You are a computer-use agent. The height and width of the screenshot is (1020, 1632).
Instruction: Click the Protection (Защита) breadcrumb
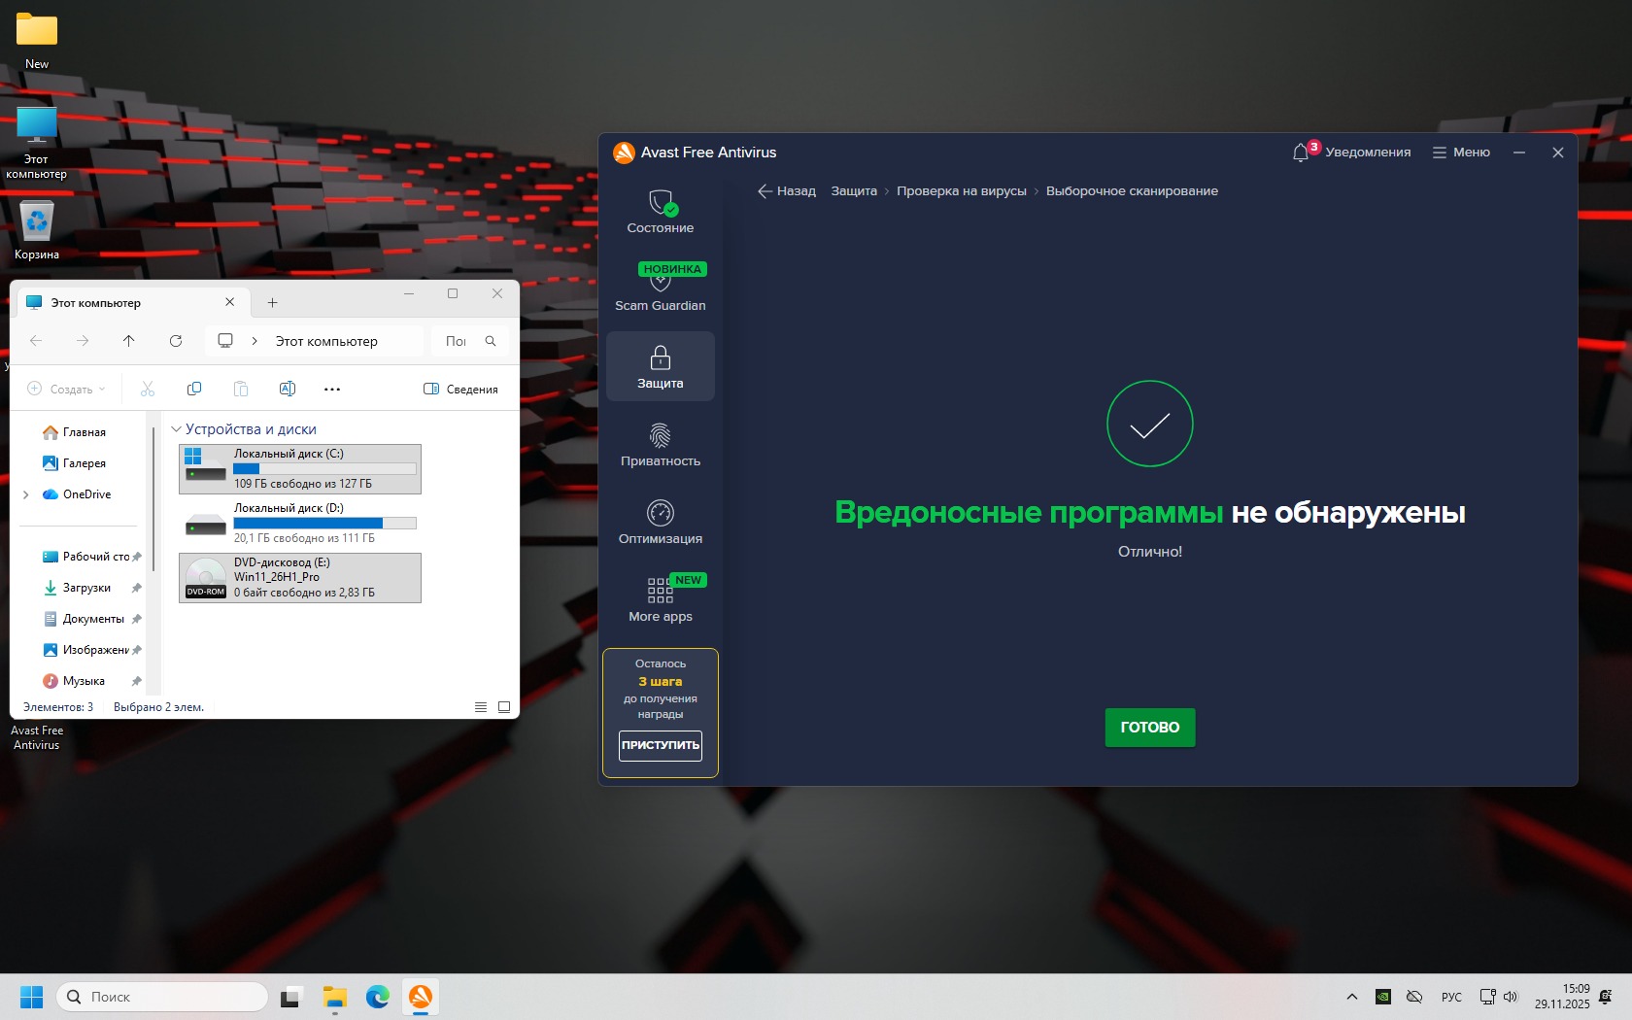(x=853, y=191)
